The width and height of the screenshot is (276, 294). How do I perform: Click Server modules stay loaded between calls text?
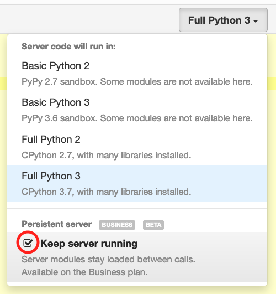click(x=108, y=260)
